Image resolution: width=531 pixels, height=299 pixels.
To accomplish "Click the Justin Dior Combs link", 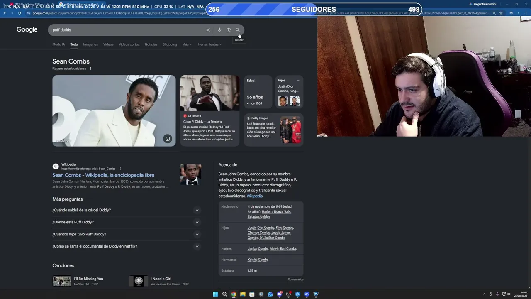I will (261, 228).
